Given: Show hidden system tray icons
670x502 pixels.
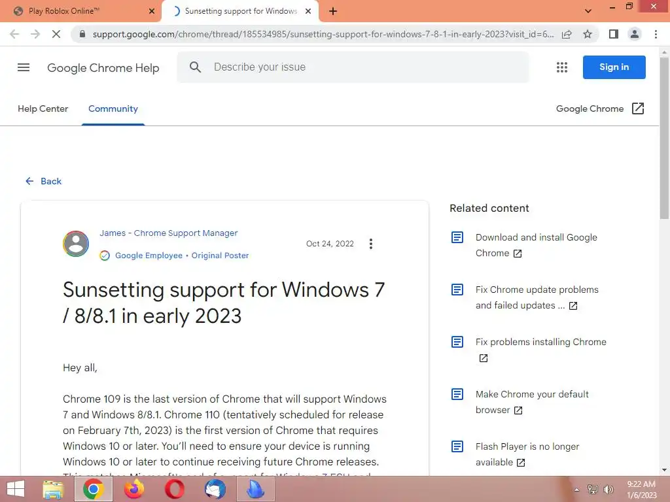Looking at the screenshot, I should [x=576, y=490].
